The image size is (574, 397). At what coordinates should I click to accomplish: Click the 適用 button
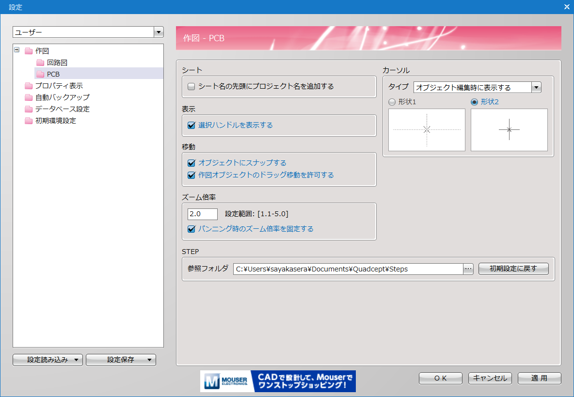tap(539, 379)
